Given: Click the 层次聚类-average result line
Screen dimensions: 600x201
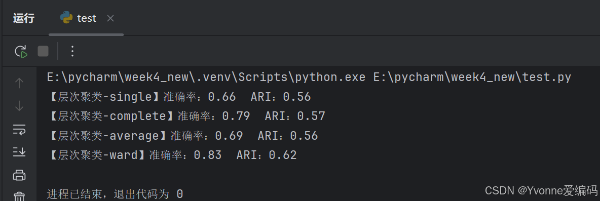Looking at the screenshot, I should tap(182, 136).
